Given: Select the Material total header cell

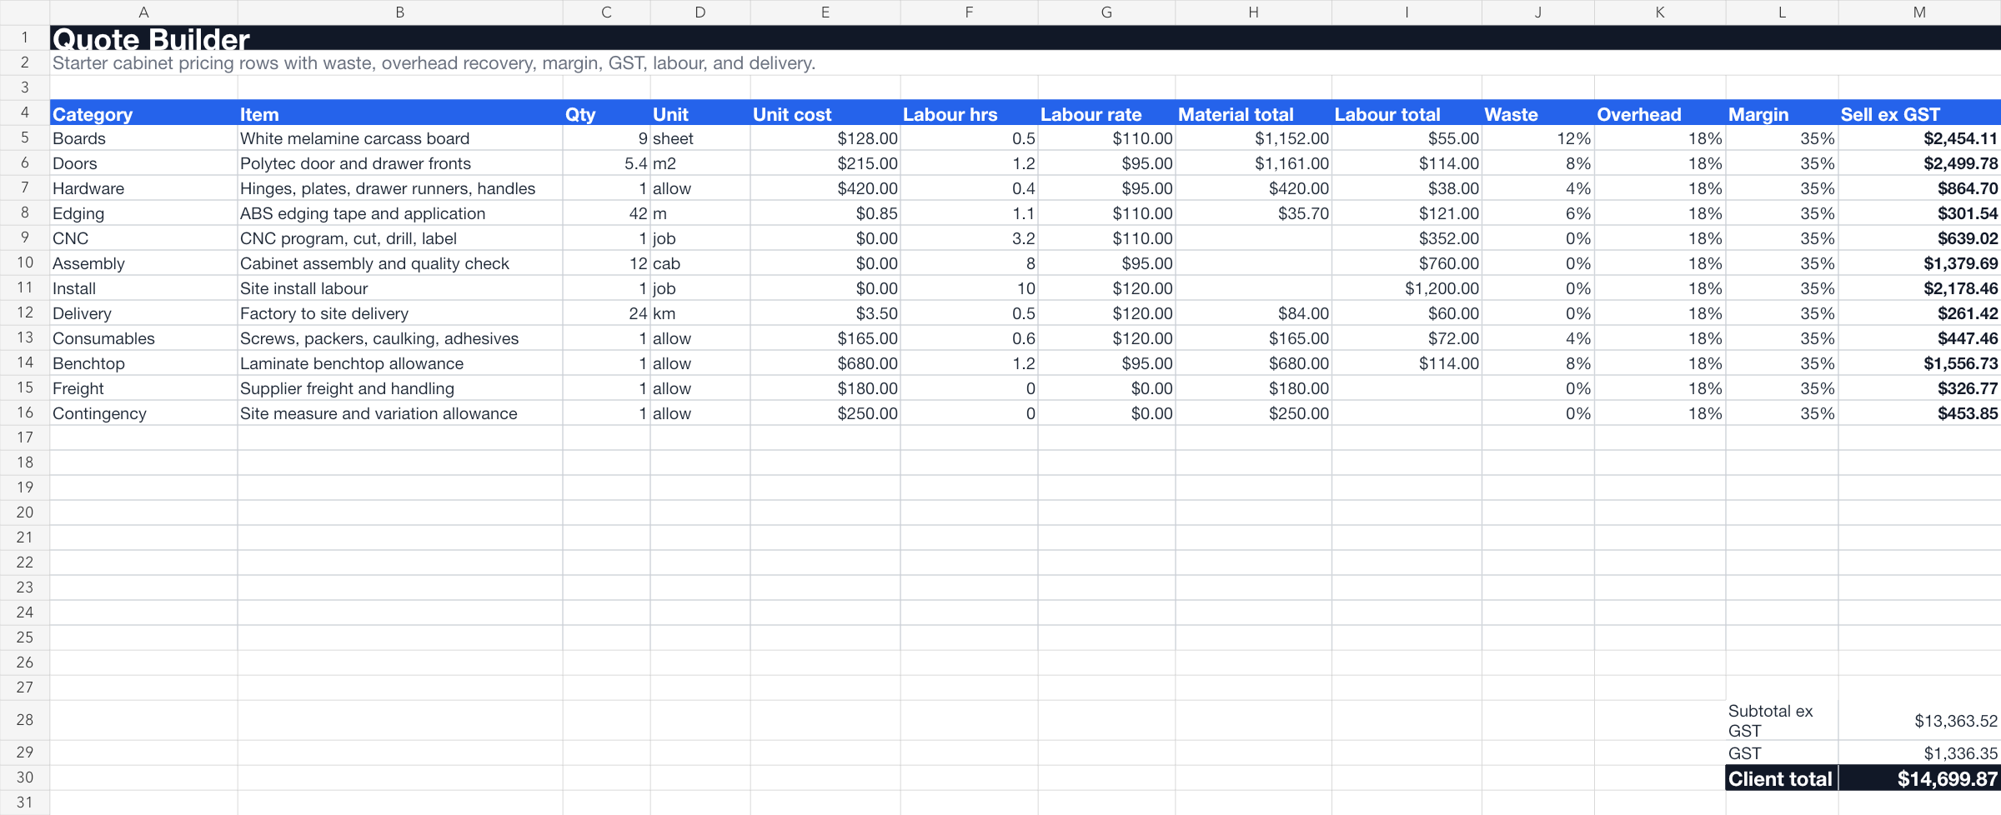Looking at the screenshot, I should [x=1253, y=113].
